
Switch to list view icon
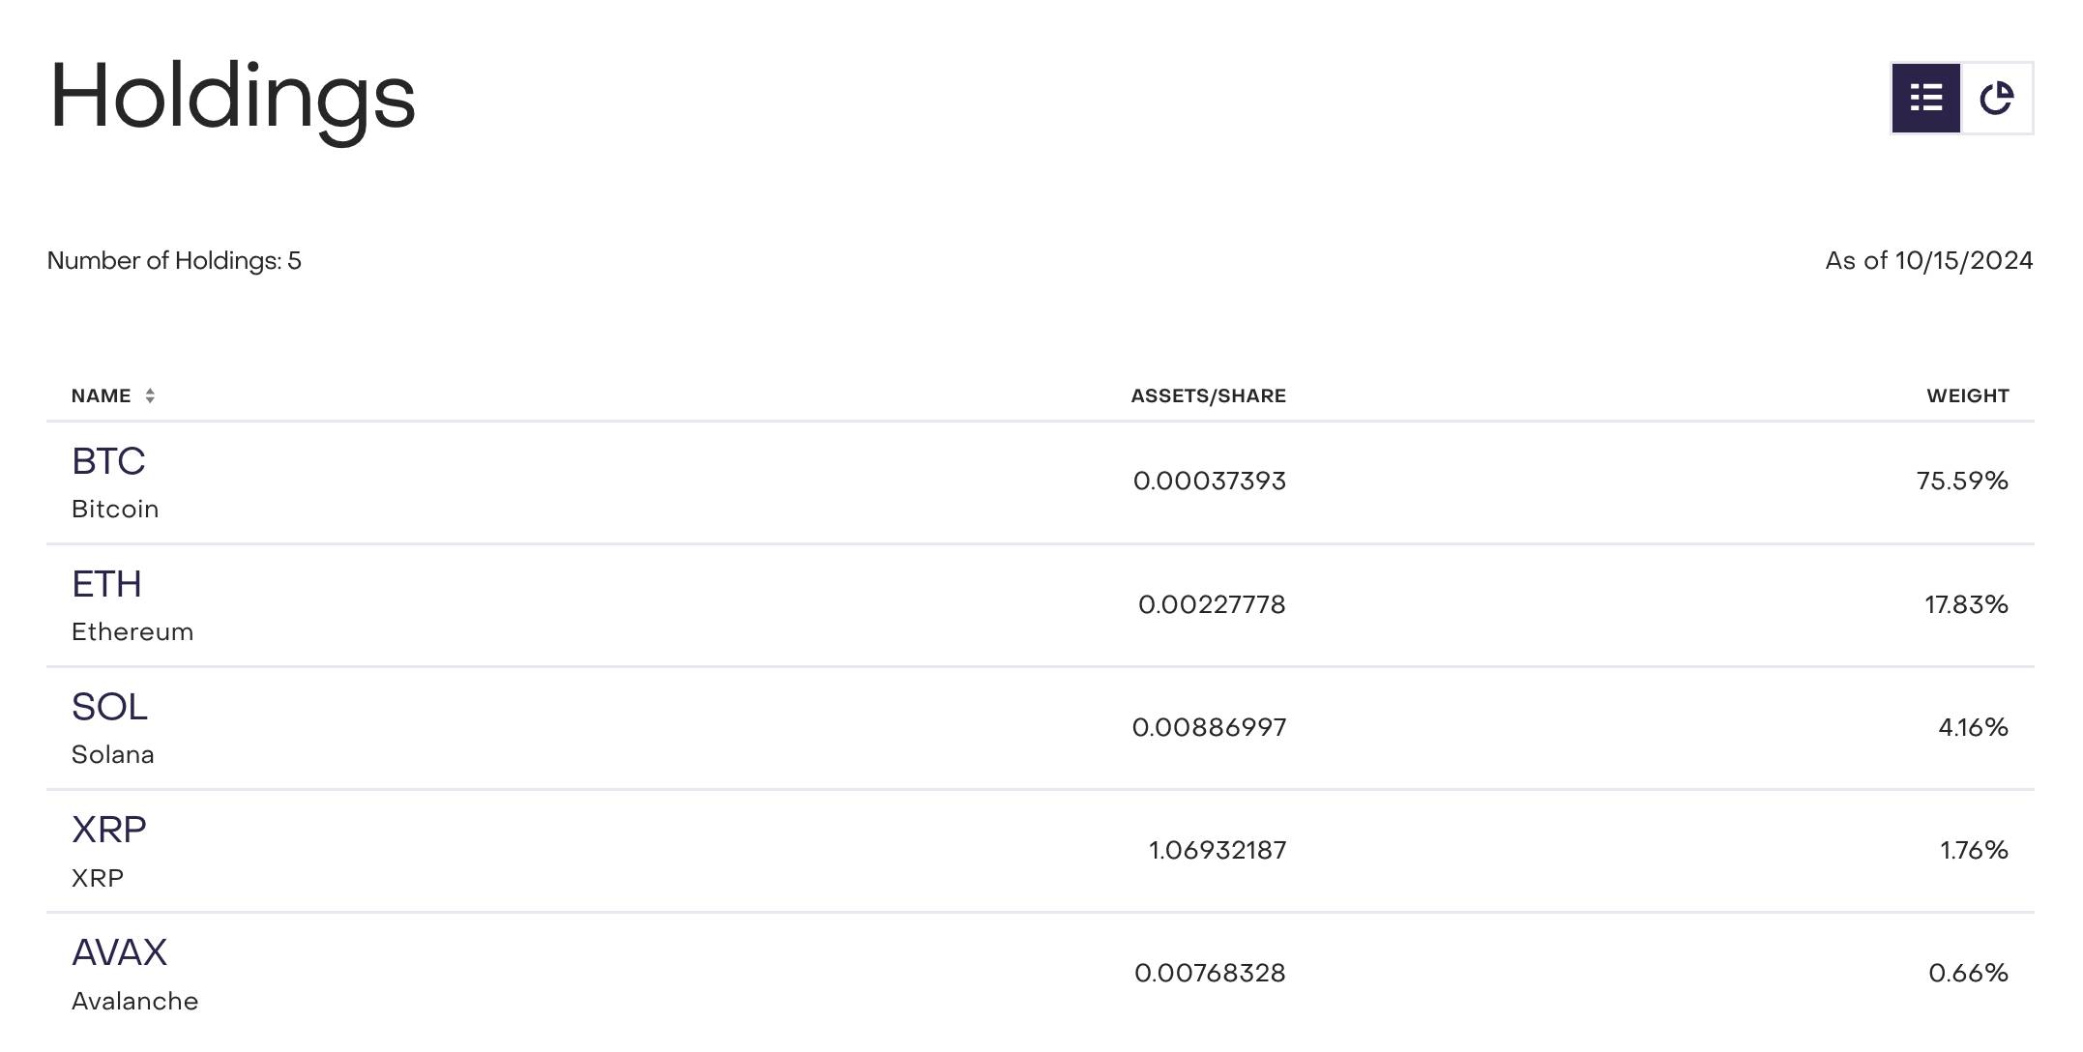pos(1925,98)
